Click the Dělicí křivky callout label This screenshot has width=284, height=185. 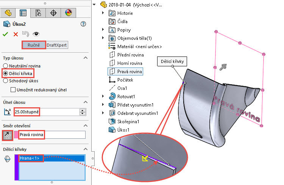click(172, 61)
